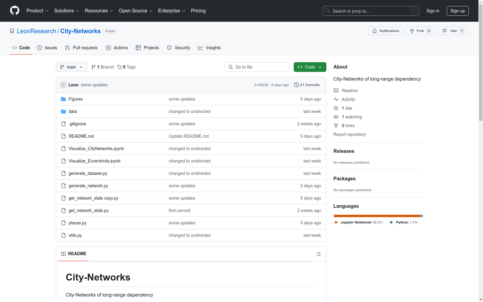Screen dimensions: 483x302
Task: Click the star icon beside 1 star
Action: 336,108
